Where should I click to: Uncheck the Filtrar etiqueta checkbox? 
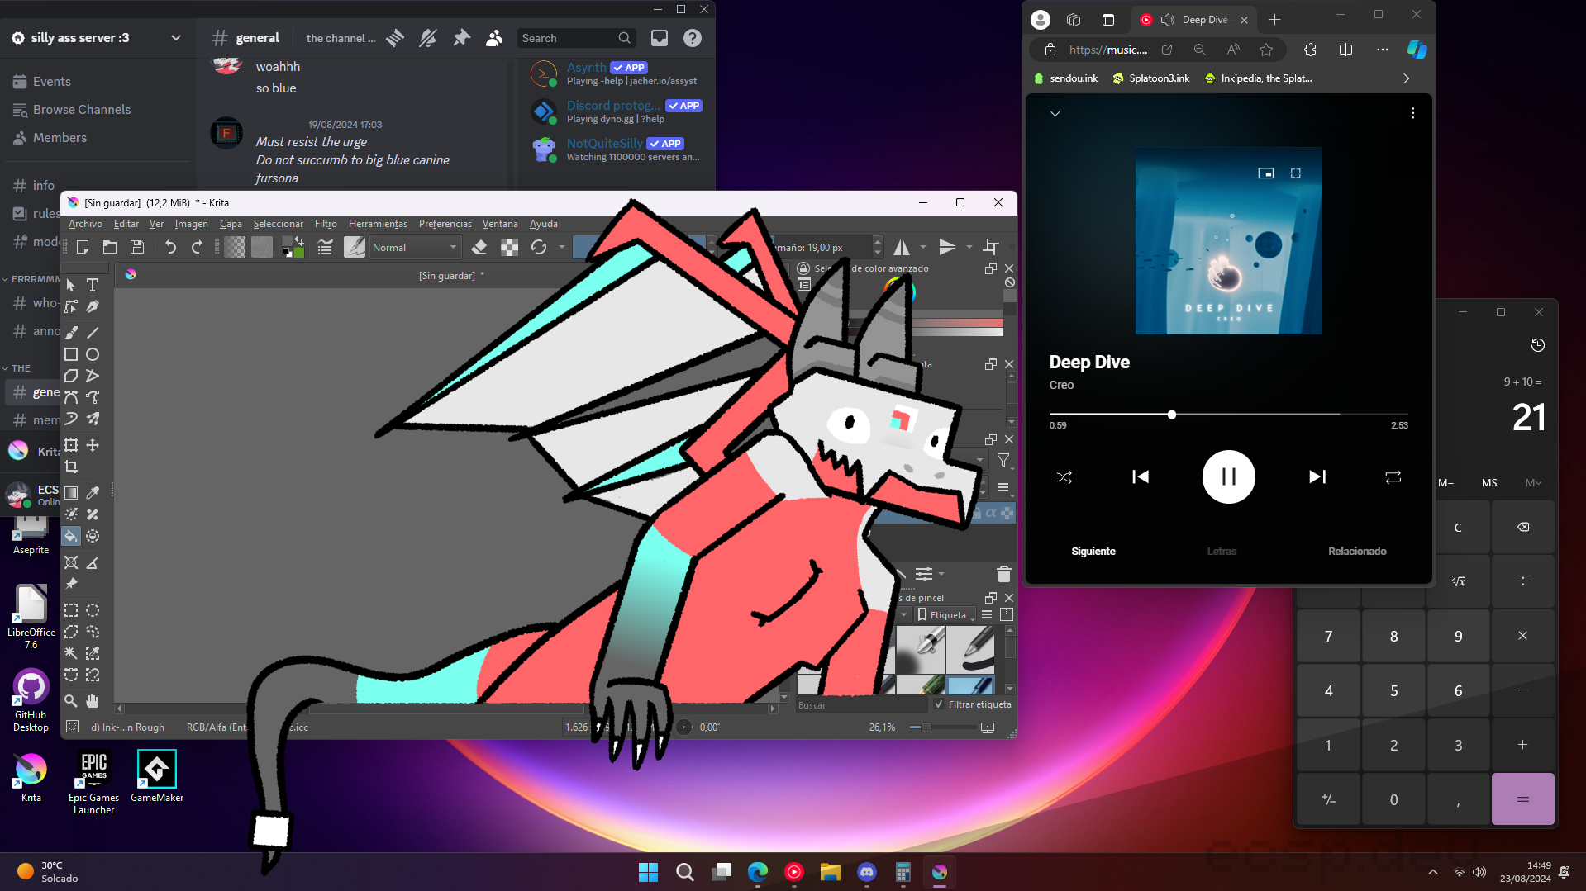coord(938,704)
